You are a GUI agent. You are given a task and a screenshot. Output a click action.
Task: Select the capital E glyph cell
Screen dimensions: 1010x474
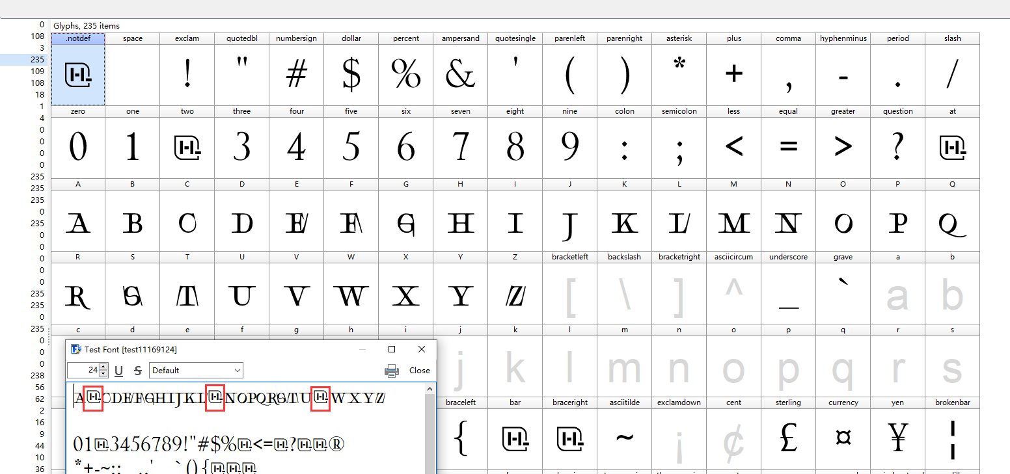[297, 215]
